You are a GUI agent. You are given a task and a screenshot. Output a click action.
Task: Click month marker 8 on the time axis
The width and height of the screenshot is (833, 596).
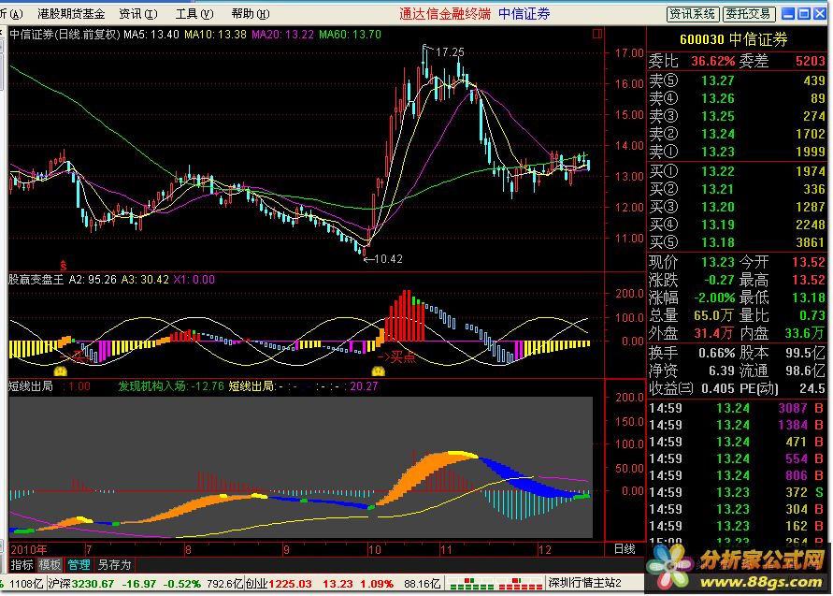188,550
